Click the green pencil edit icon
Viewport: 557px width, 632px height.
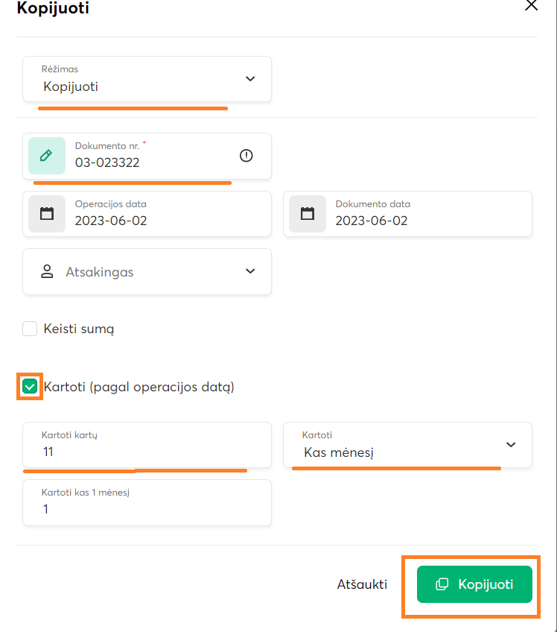coord(46,156)
